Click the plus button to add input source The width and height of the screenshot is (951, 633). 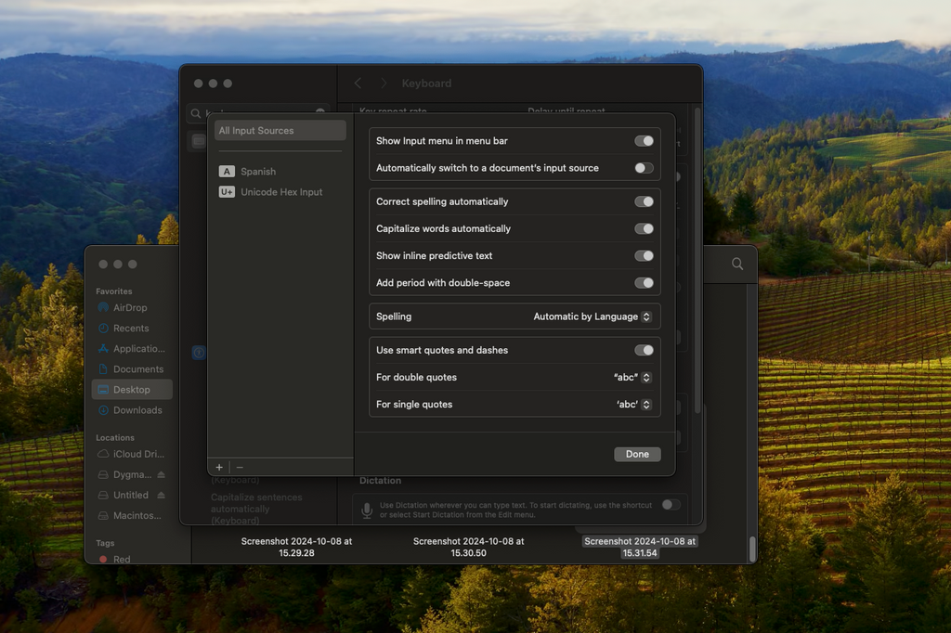pos(219,468)
